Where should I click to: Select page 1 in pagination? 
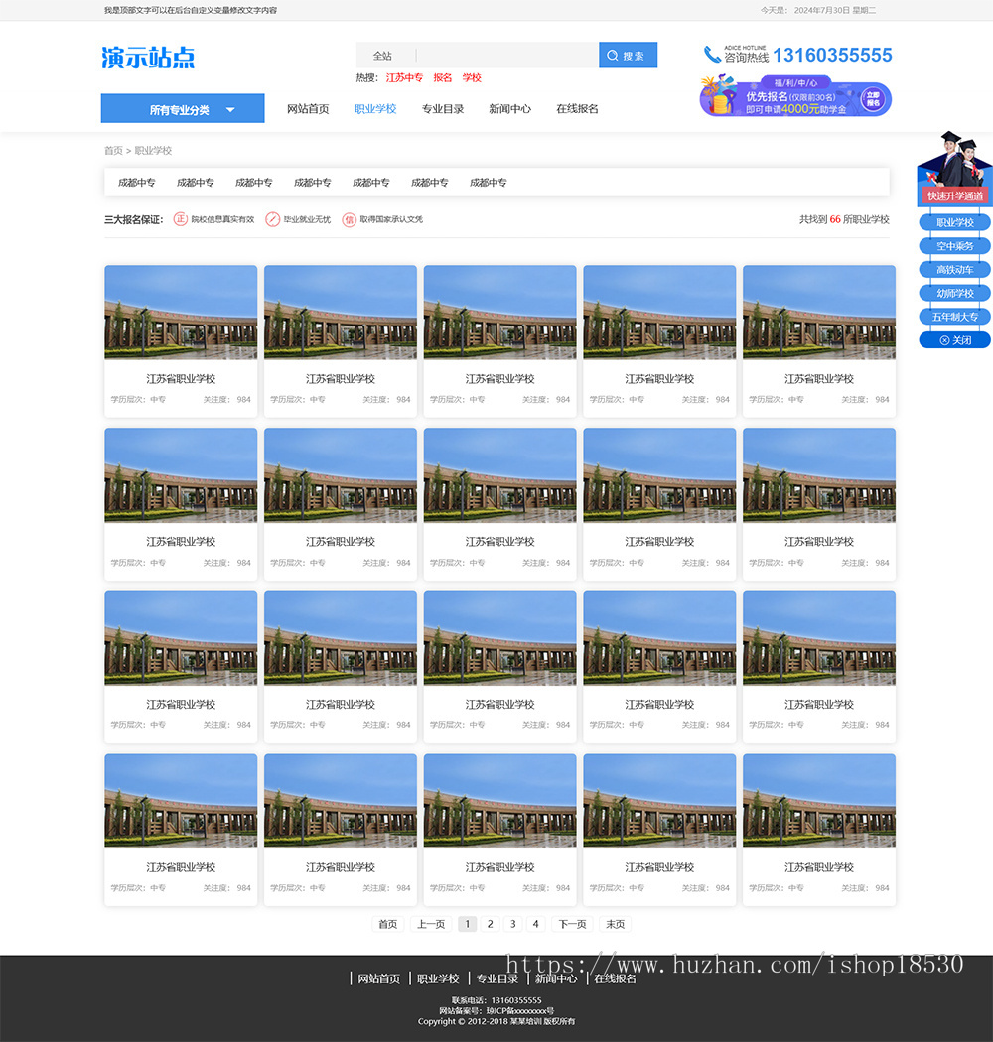(x=468, y=924)
